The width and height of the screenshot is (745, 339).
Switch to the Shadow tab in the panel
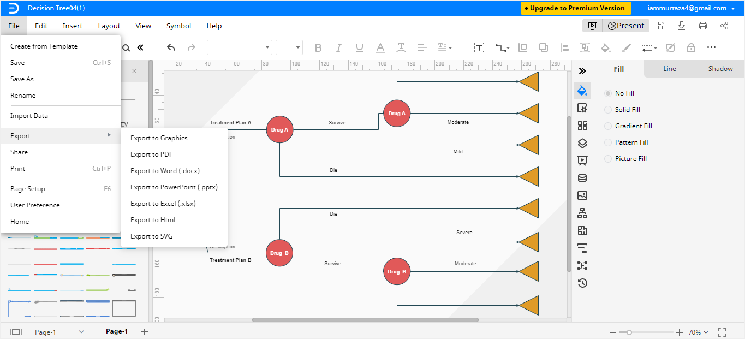(720, 68)
